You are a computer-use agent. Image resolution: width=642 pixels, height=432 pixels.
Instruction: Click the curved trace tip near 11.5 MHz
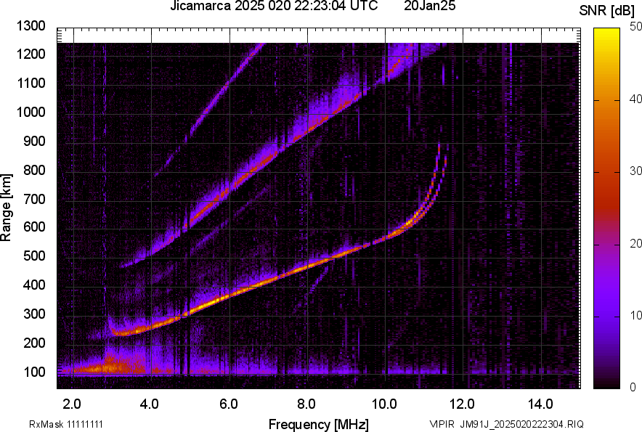(x=439, y=147)
